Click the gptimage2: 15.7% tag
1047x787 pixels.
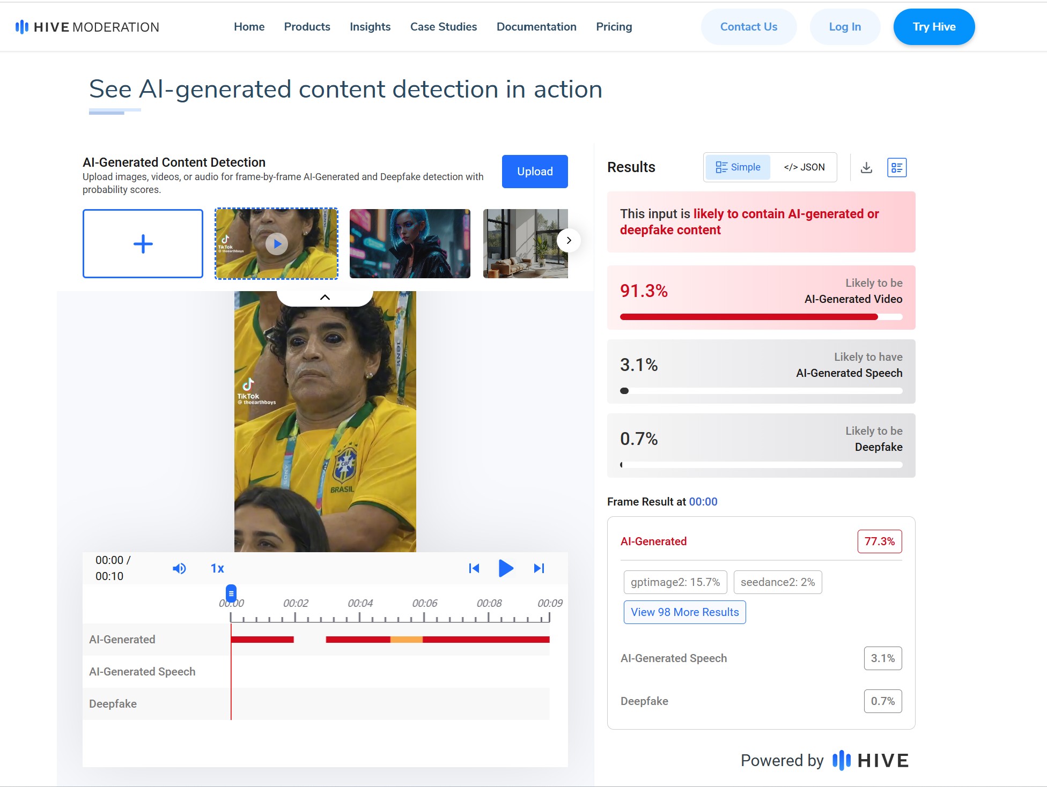coord(675,582)
